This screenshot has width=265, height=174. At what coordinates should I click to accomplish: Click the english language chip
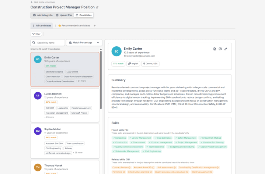[133, 64]
